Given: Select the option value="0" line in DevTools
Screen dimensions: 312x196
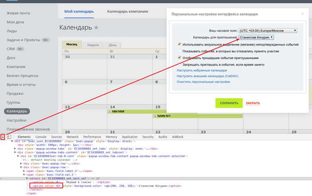Looking at the screenshot, I should click(71, 182).
